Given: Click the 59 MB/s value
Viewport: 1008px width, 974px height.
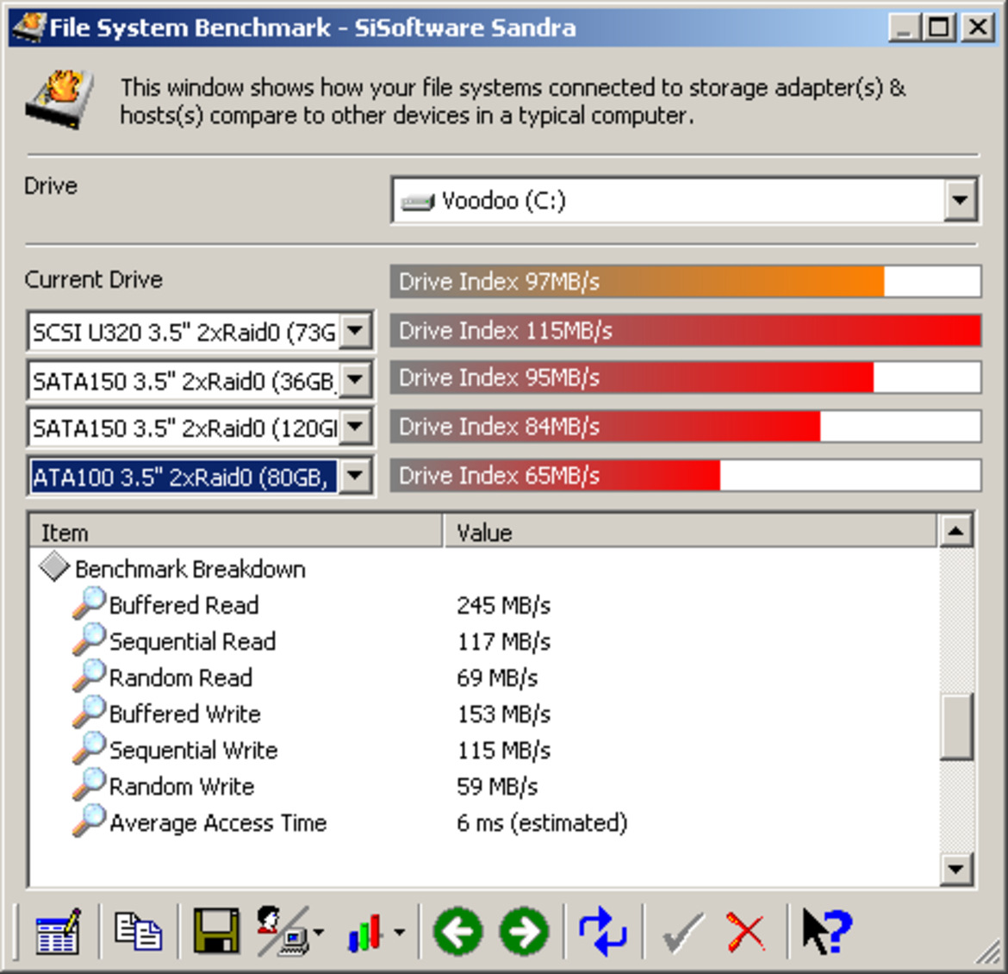Looking at the screenshot, I should 497,786.
